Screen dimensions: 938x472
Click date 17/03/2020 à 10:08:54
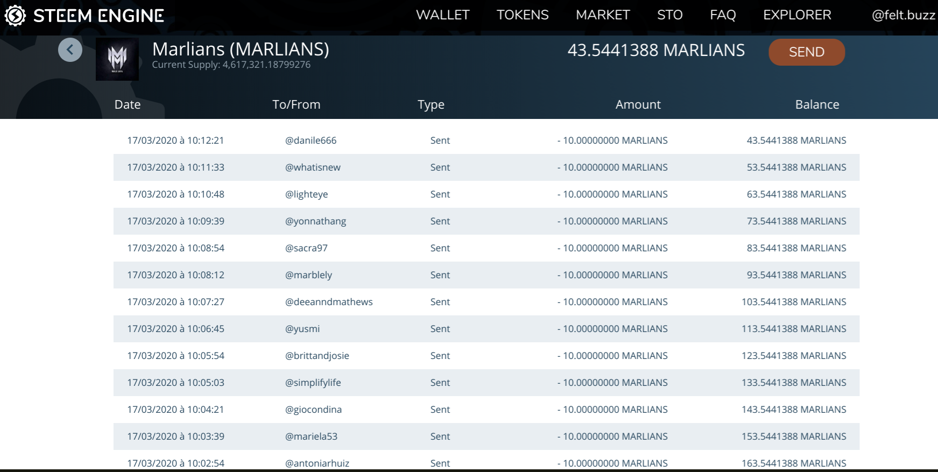(x=175, y=248)
